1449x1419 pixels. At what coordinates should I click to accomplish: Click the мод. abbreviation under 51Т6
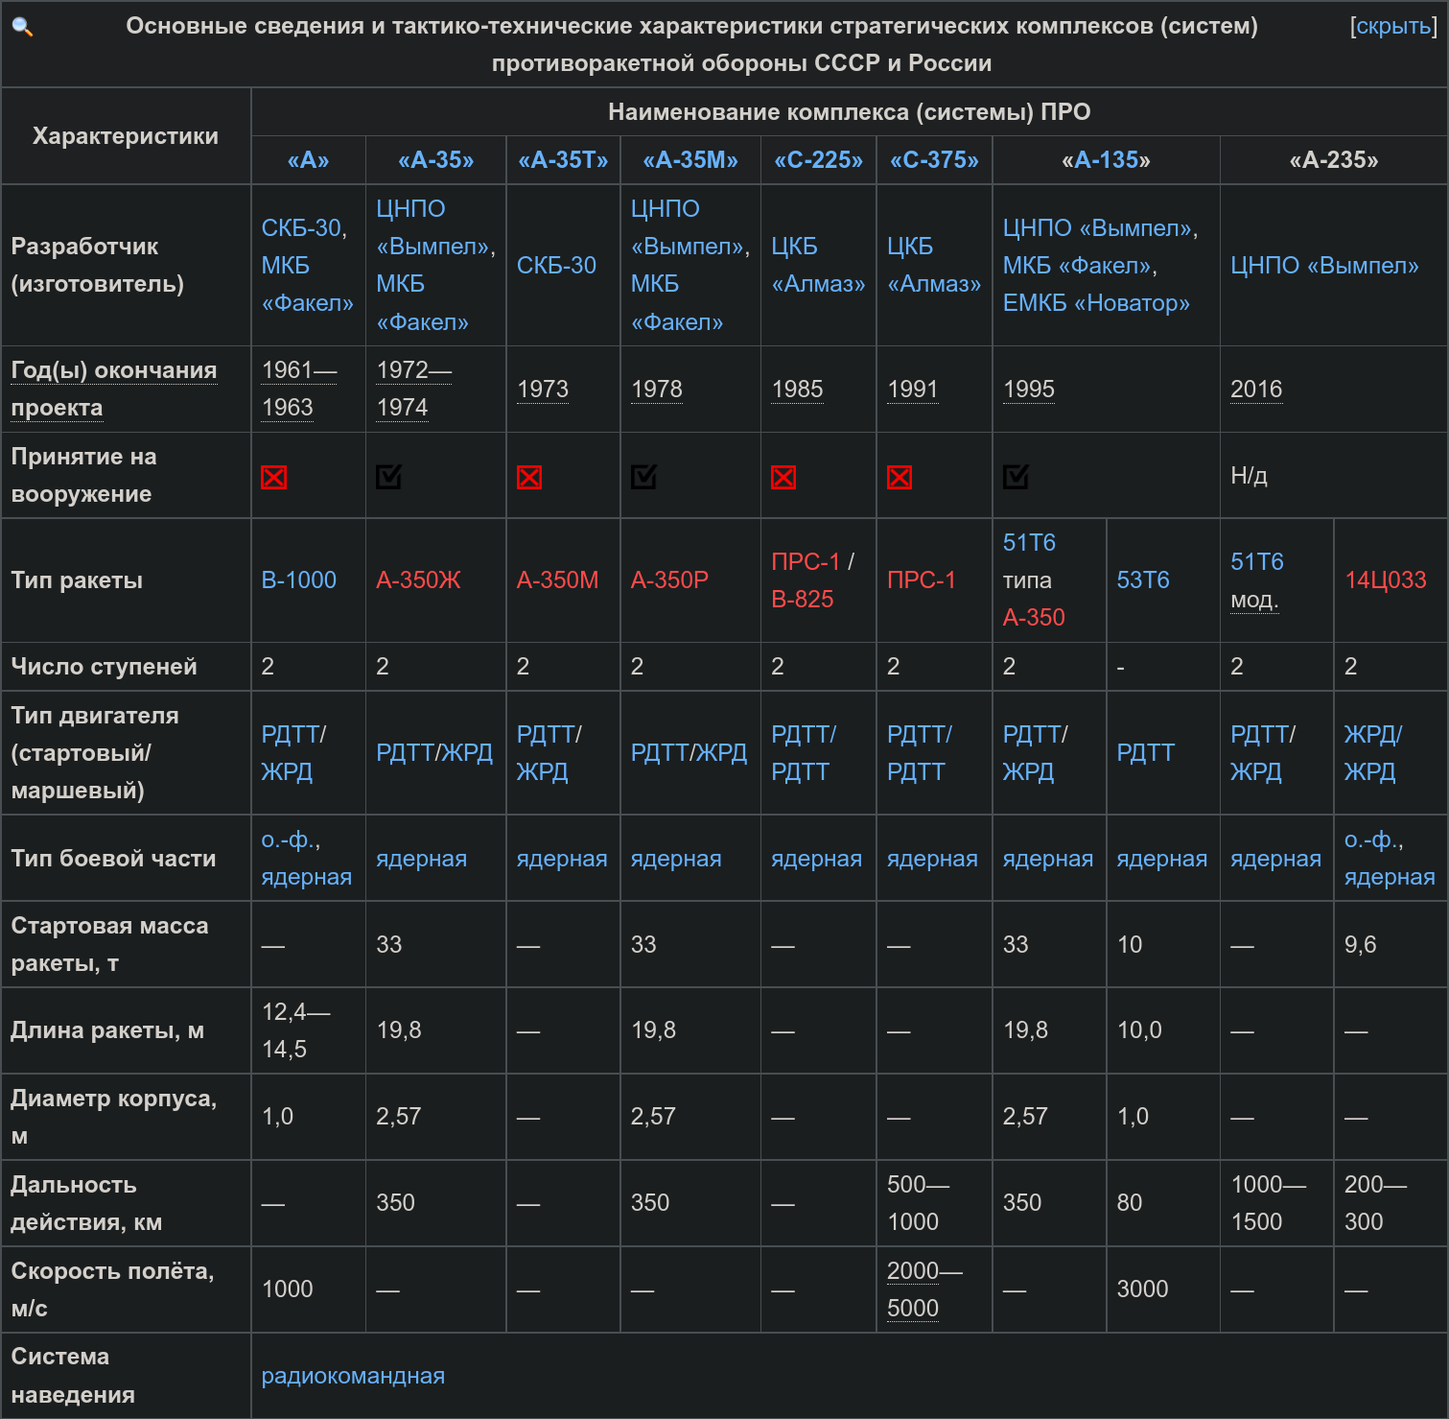click(x=1254, y=600)
